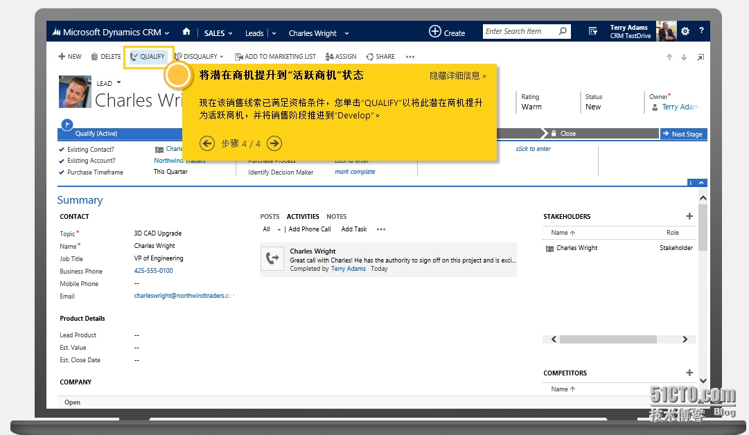Click ASSIGN in command bar
Image resolution: width=749 pixels, height=435 pixels.
tap(341, 56)
